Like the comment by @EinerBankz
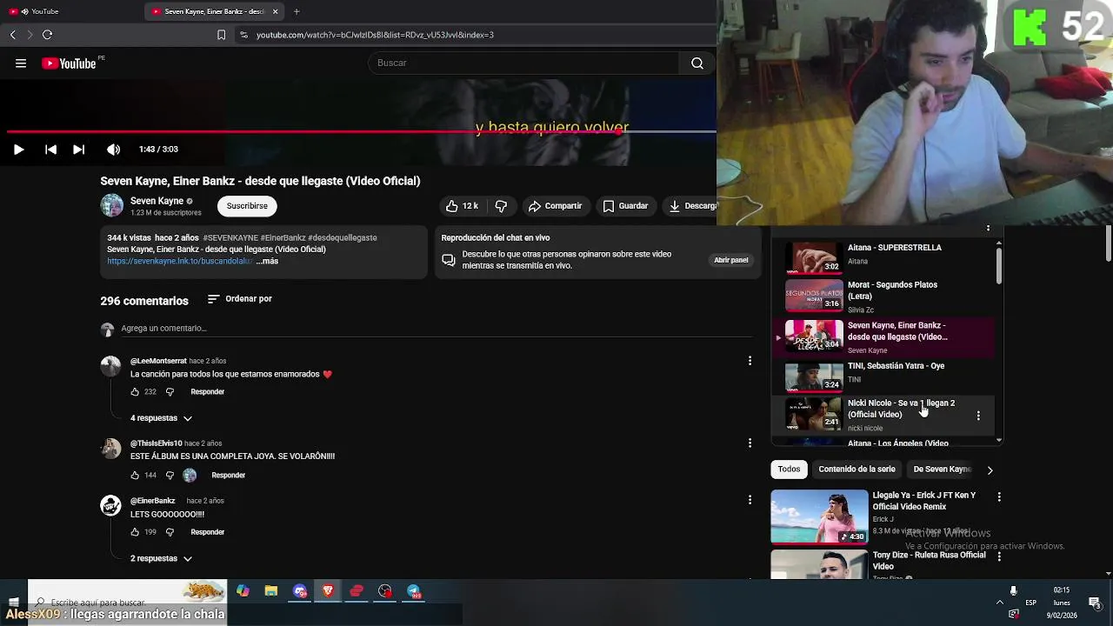 (x=135, y=532)
